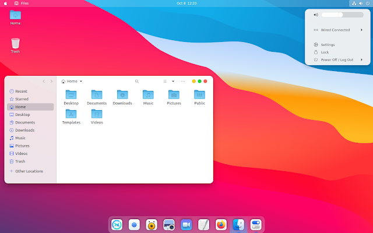
Task: Expand the Wired Connected submenu
Action: (338, 30)
